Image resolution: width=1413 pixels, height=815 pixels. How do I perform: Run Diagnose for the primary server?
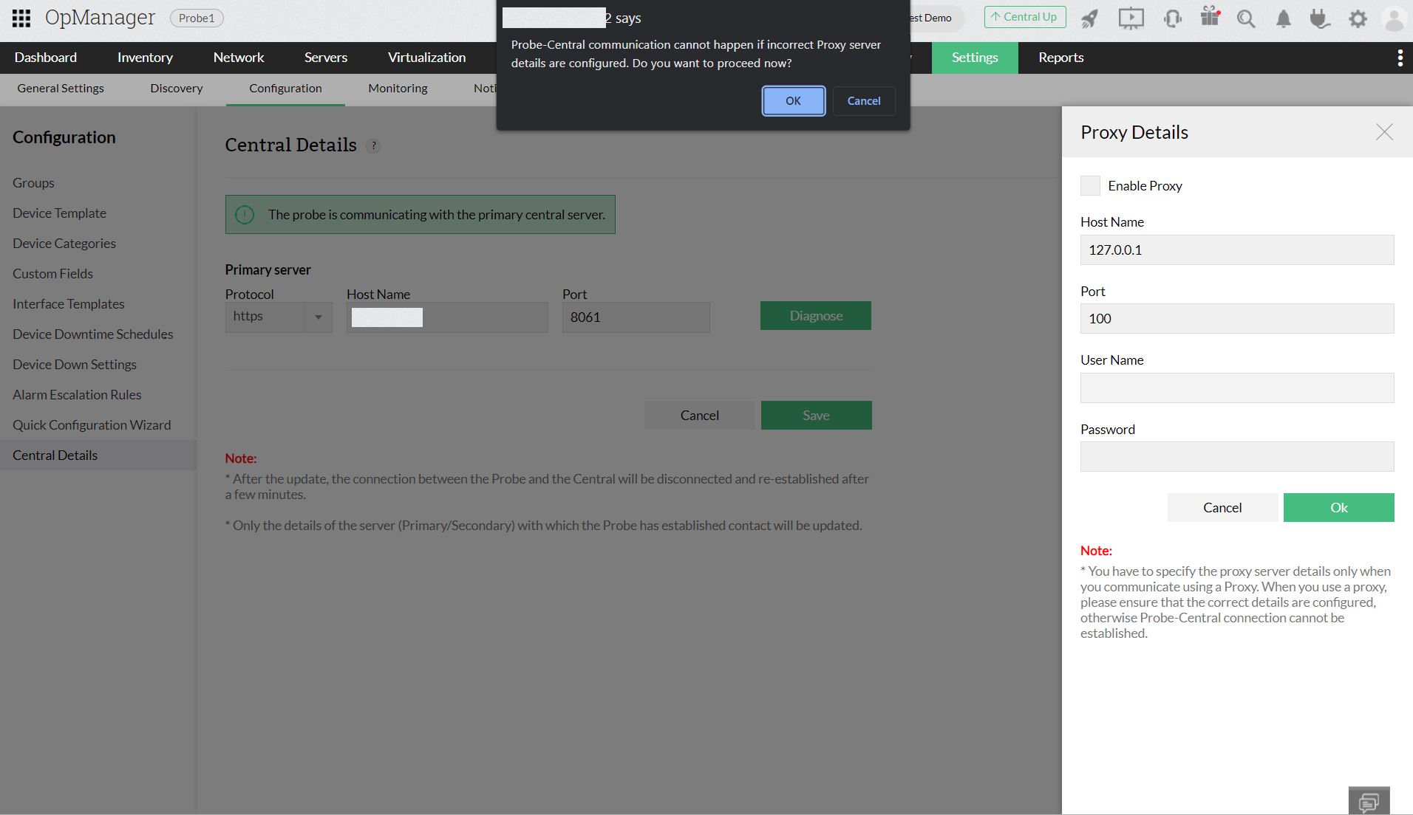click(x=815, y=315)
